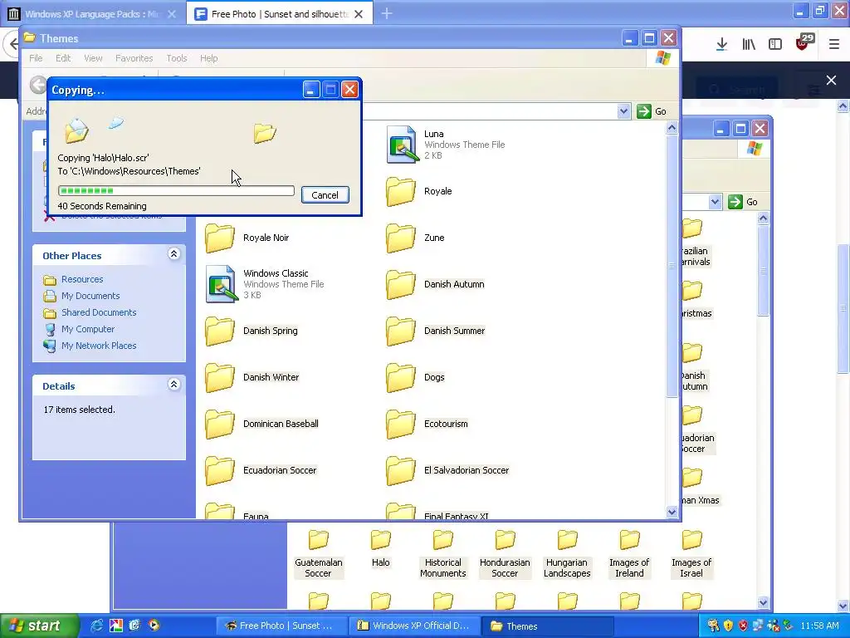
Task: Click the Themes window scroll-down arrow
Action: point(672,512)
